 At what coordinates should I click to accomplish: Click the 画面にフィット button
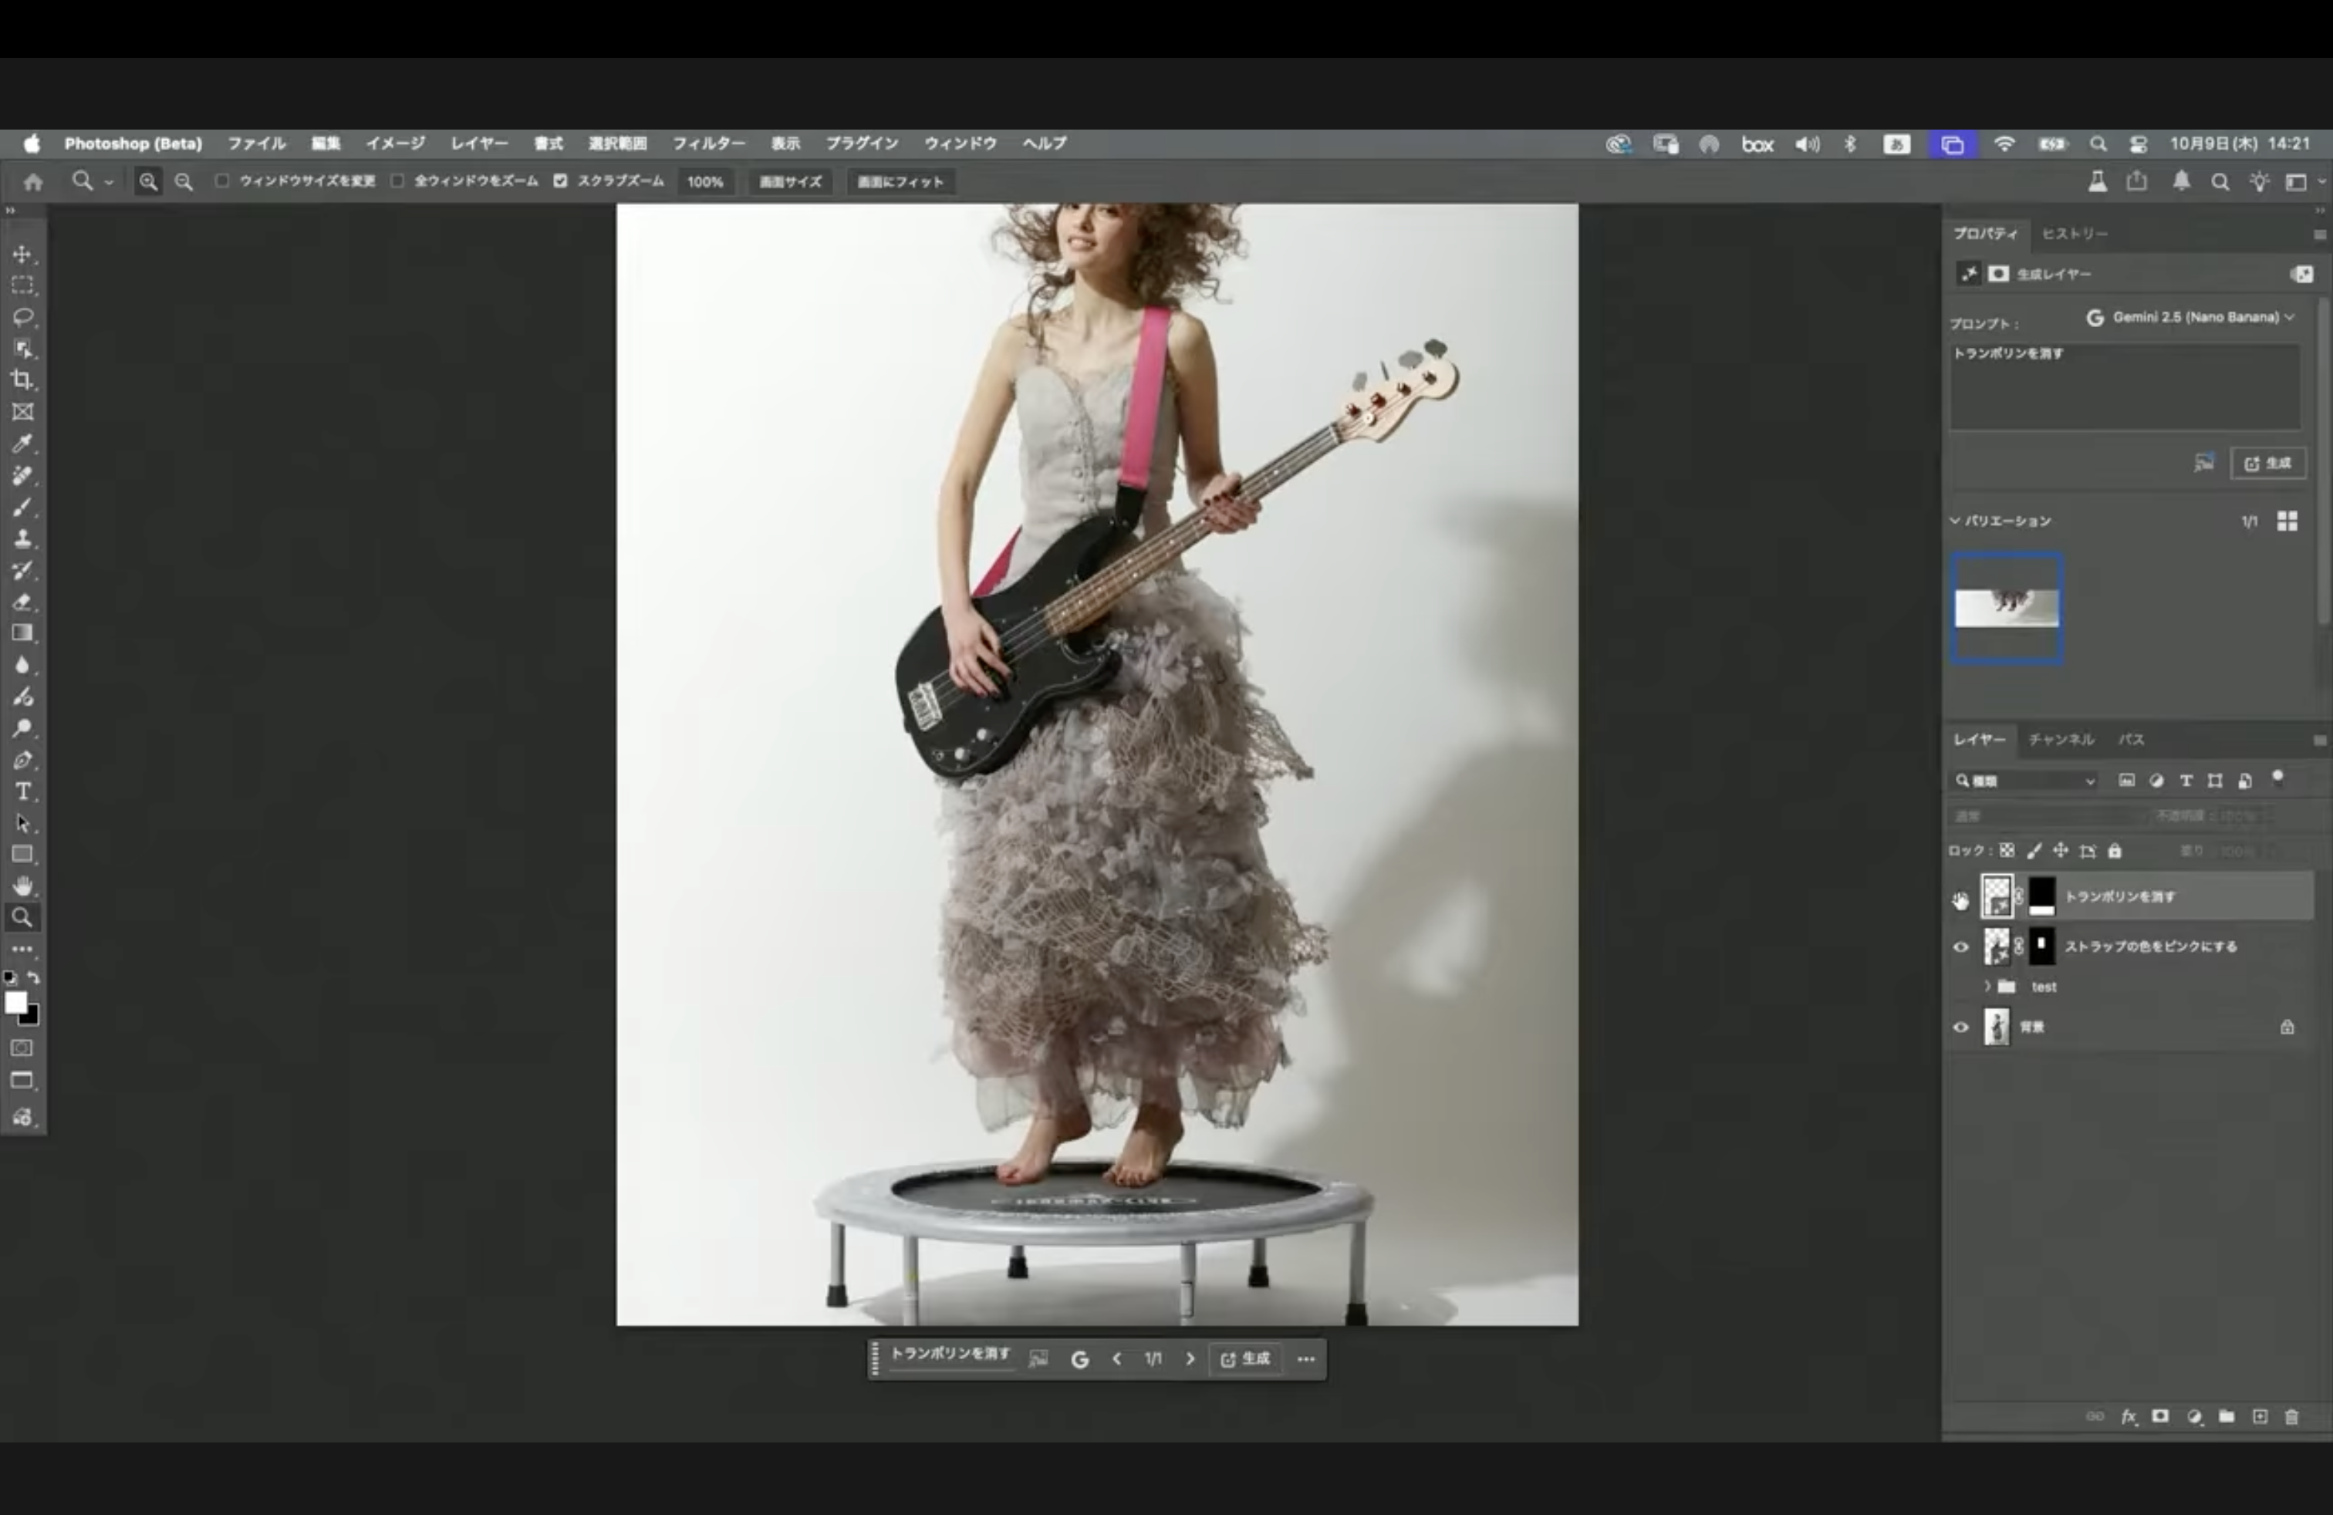tap(900, 182)
